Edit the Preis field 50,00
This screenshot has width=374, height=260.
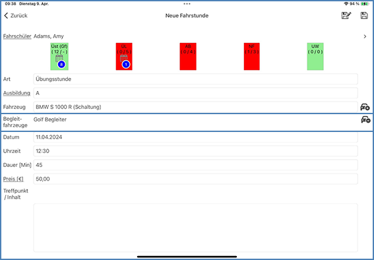(x=195, y=179)
